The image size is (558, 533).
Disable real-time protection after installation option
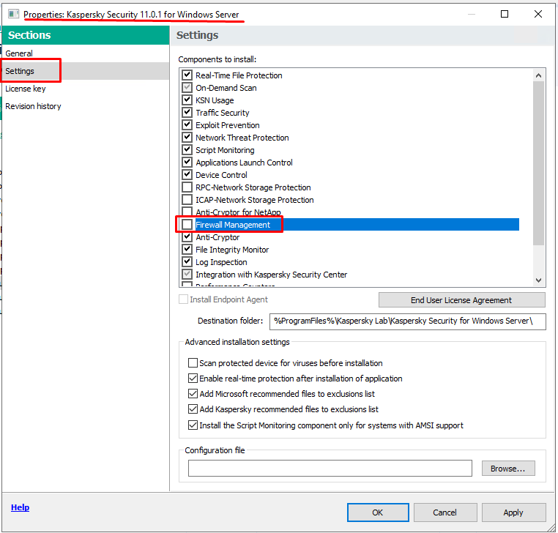(x=193, y=379)
